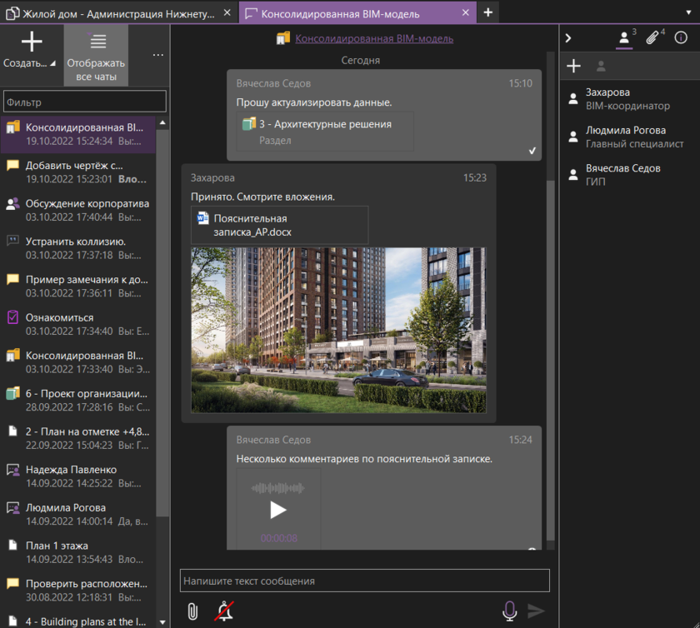Viewport: 700px width, 628px height.
Task: Open the building render image thumbnail
Action: coord(338,330)
